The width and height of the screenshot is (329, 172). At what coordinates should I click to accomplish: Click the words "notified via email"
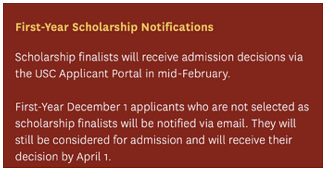pyautogui.click(x=201, y=123)
